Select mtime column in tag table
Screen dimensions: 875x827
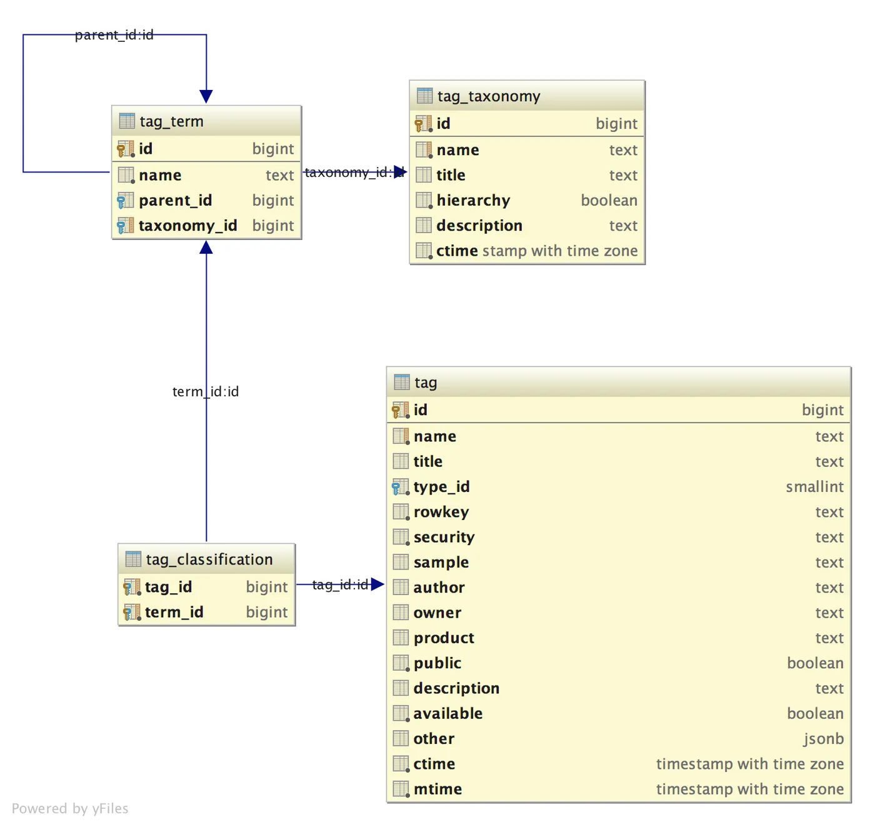point(619,789)
